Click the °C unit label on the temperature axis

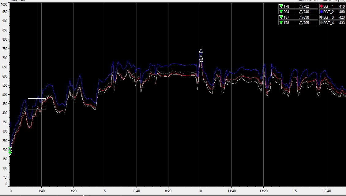point(5,177)
